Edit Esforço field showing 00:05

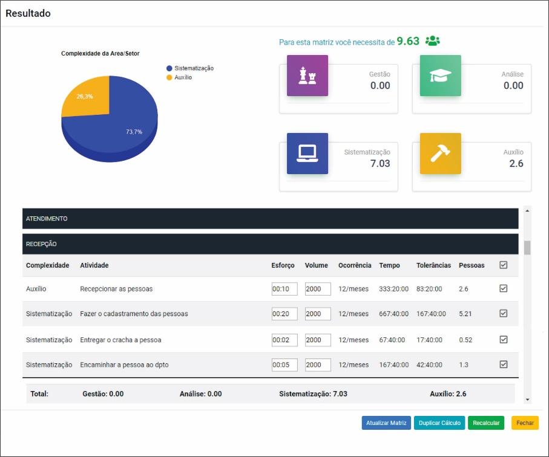tap(284, 365)
